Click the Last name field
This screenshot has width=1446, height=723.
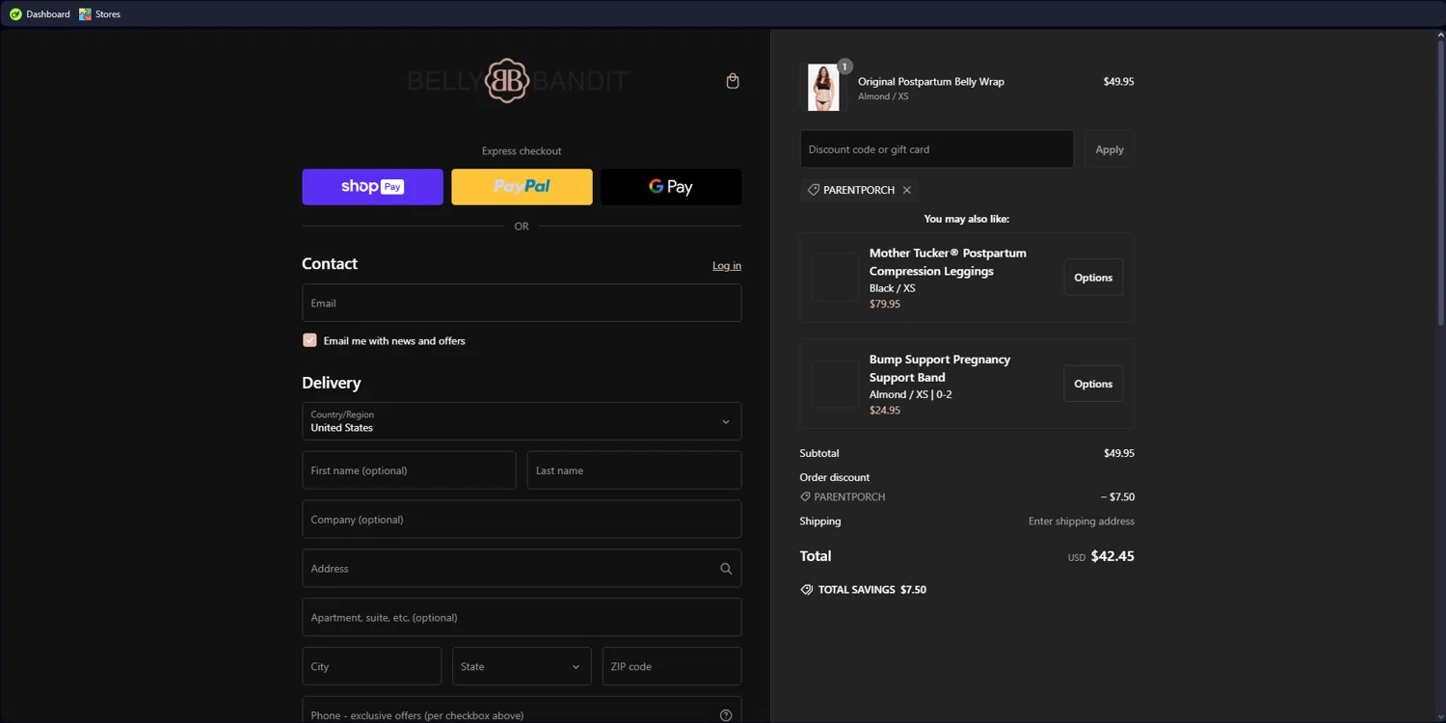pyautogui.click(x=634, y=470)
